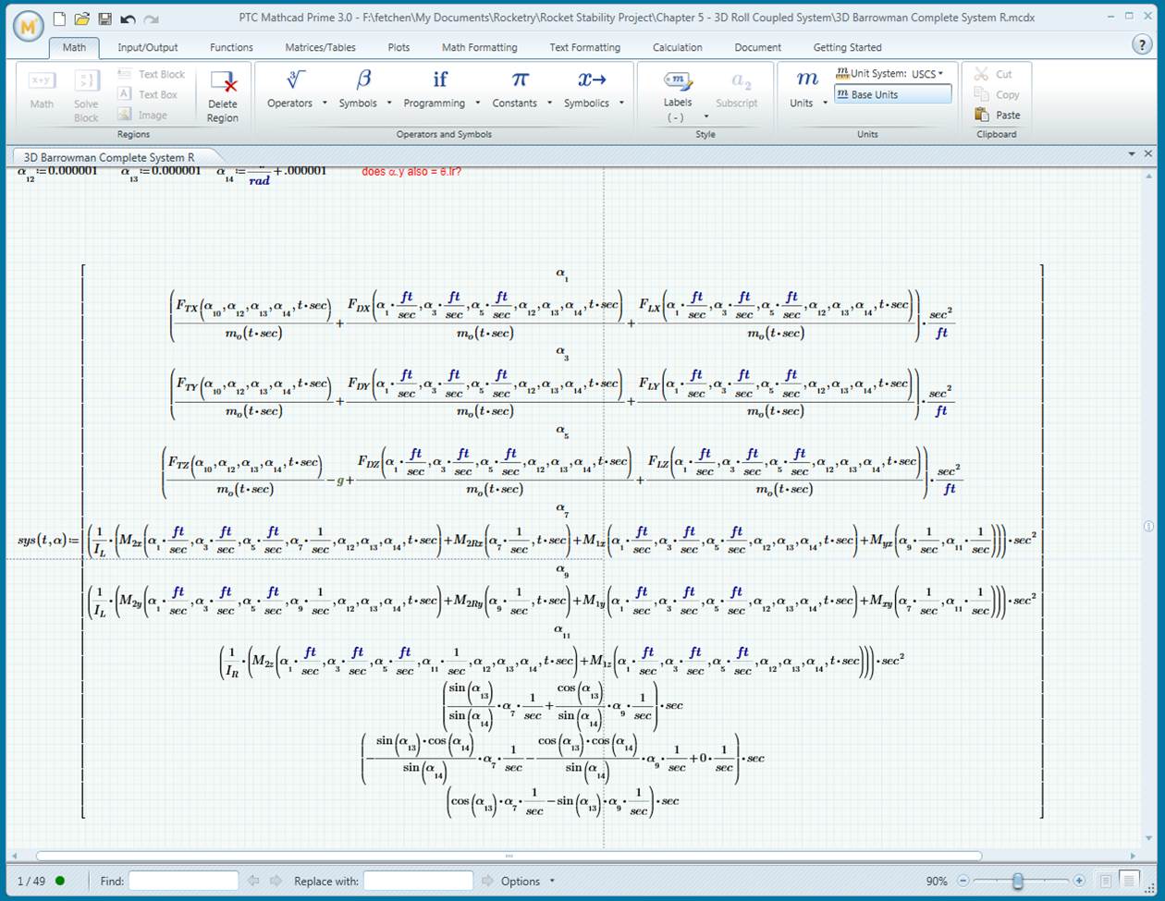Screen dimensions: 1165x901
Task: Open the Constants pi palette
Action: [520, 80]
